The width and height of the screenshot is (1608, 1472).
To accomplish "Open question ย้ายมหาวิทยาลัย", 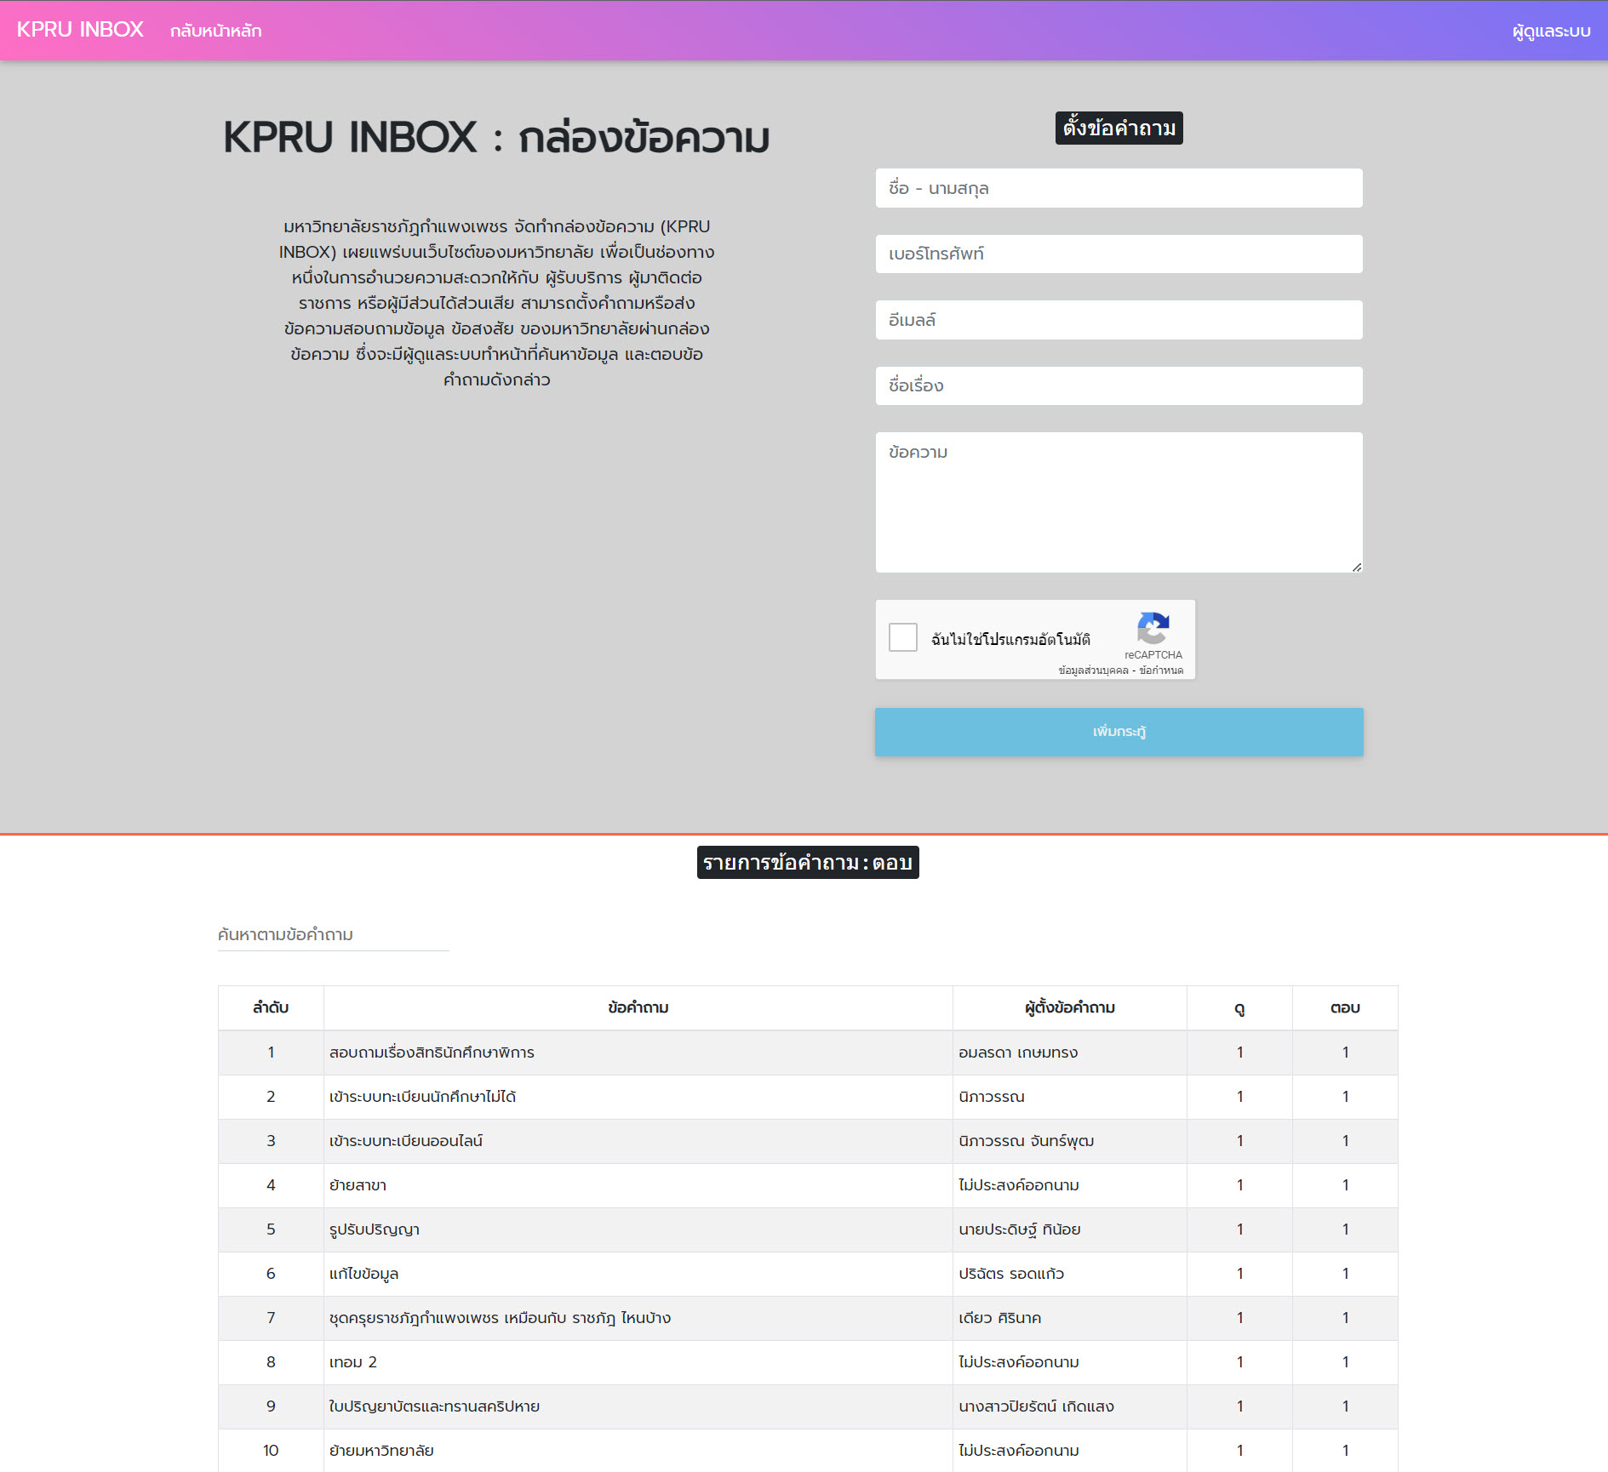I will (x=381, y=1451).
